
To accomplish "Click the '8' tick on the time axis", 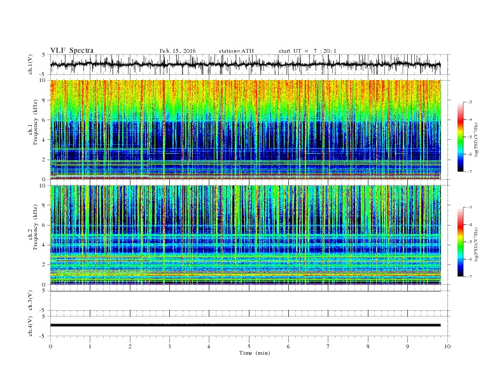I will click(368, 346).
